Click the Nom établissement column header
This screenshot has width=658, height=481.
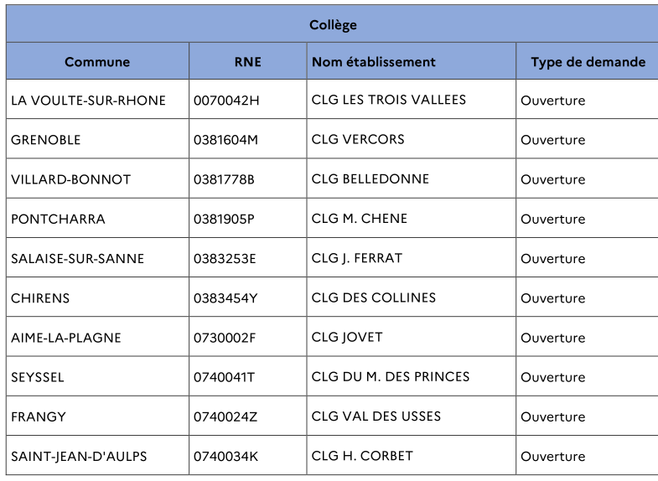[374, 61]
